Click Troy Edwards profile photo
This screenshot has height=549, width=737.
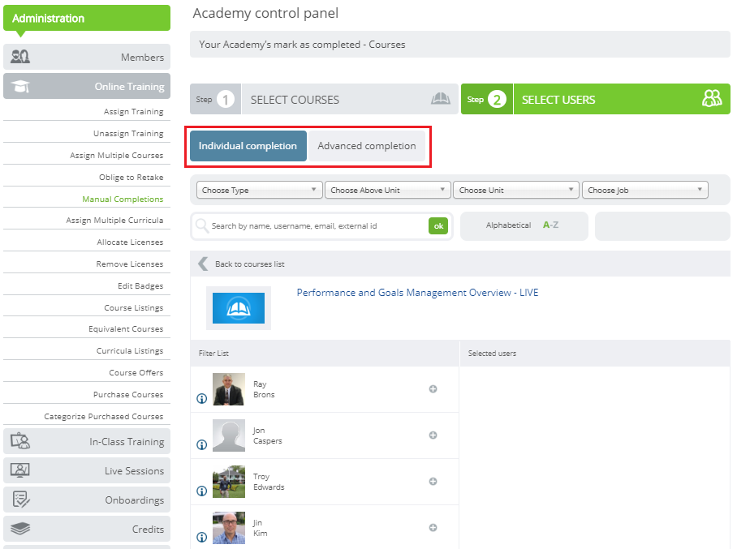[x=229, y=482]
